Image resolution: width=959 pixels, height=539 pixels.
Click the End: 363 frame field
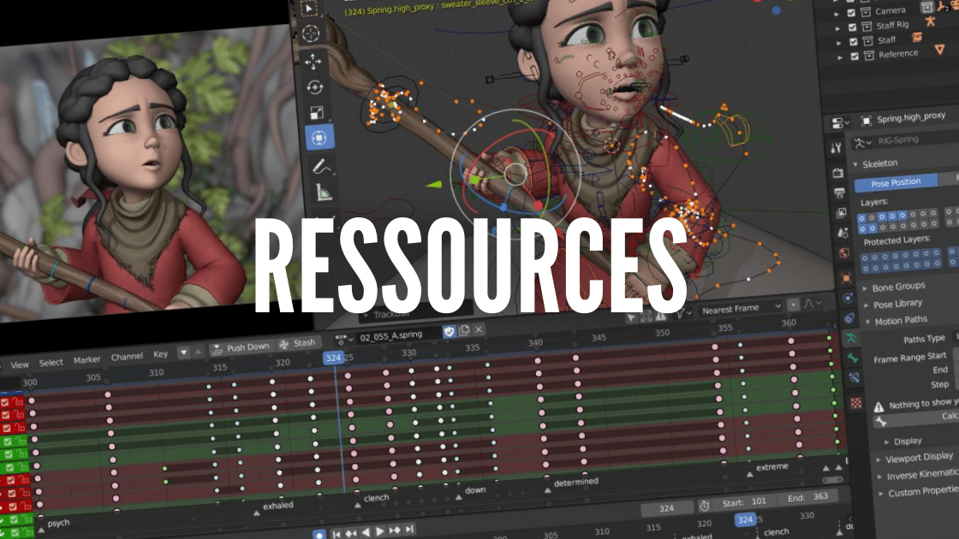tap(807, 497)
